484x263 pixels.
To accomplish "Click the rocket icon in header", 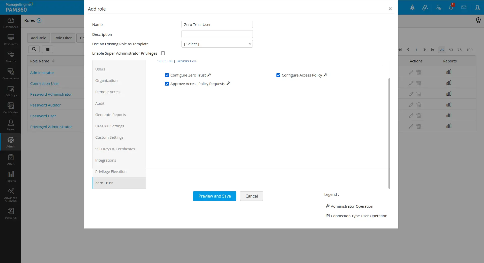I will (412, 8).
